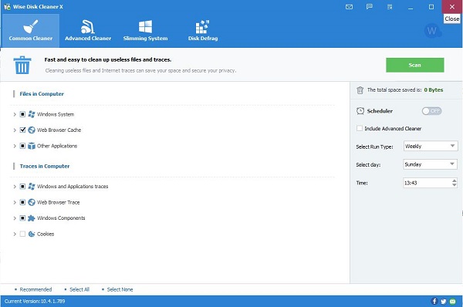
Task: Increase the Time value with up arrow
Action: [x=455, y=180]
